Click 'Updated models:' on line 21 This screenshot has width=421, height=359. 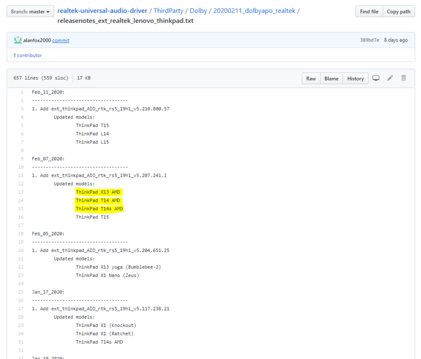[x=74, y=259]
